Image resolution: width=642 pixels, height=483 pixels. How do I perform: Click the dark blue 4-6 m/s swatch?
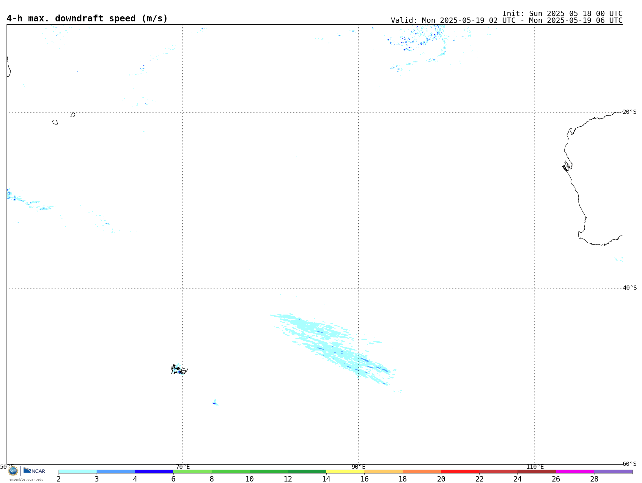(154, 472)
